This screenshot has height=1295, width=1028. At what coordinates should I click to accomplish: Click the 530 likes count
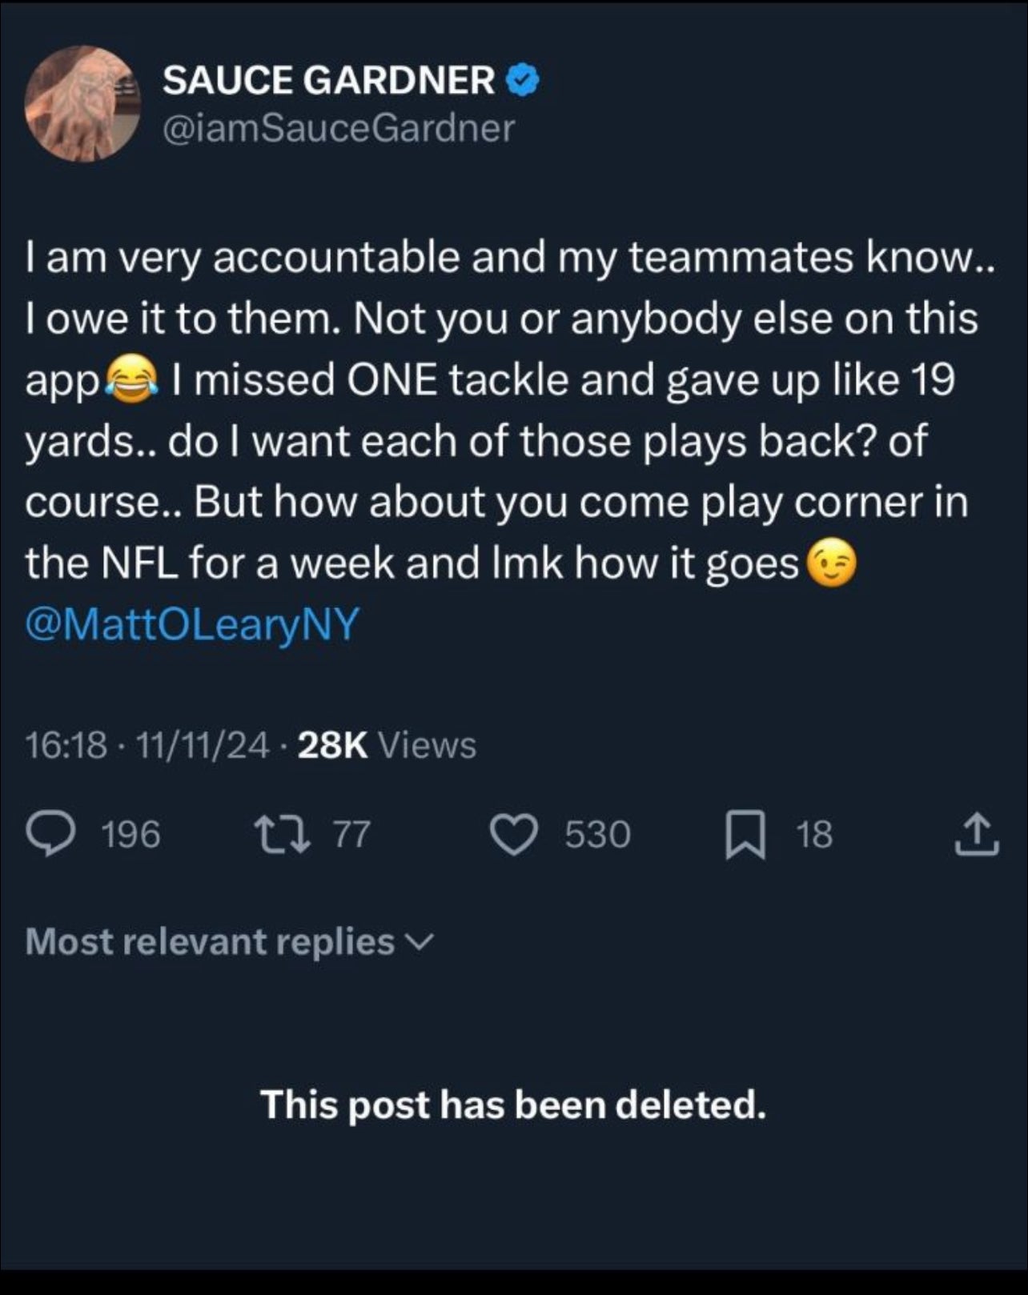click(597, 834)
